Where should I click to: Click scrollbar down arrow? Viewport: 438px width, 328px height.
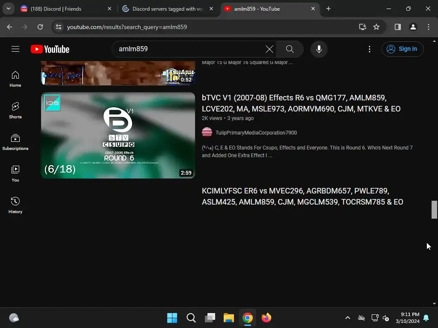[x=434, y=304]
